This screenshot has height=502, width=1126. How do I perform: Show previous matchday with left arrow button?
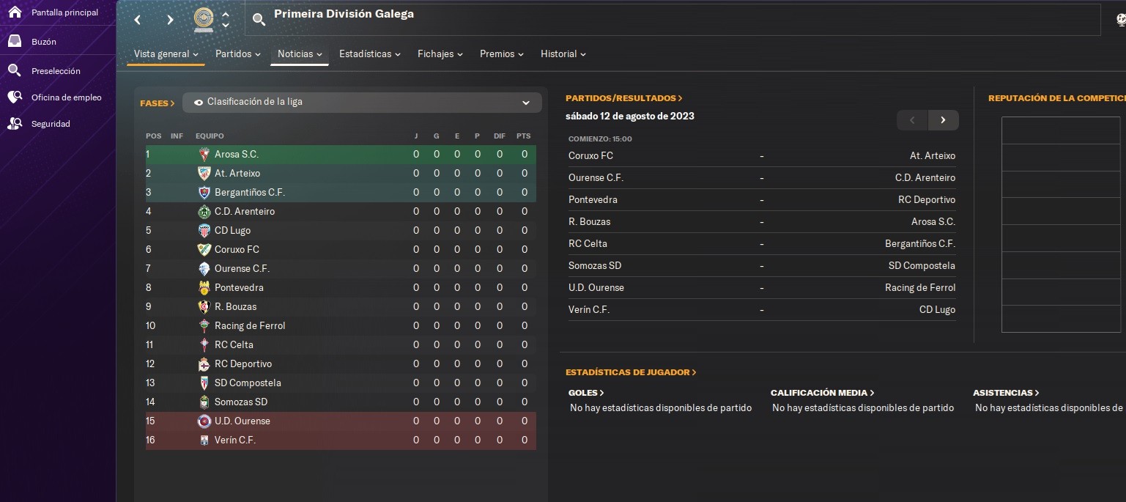coord(912,120)
